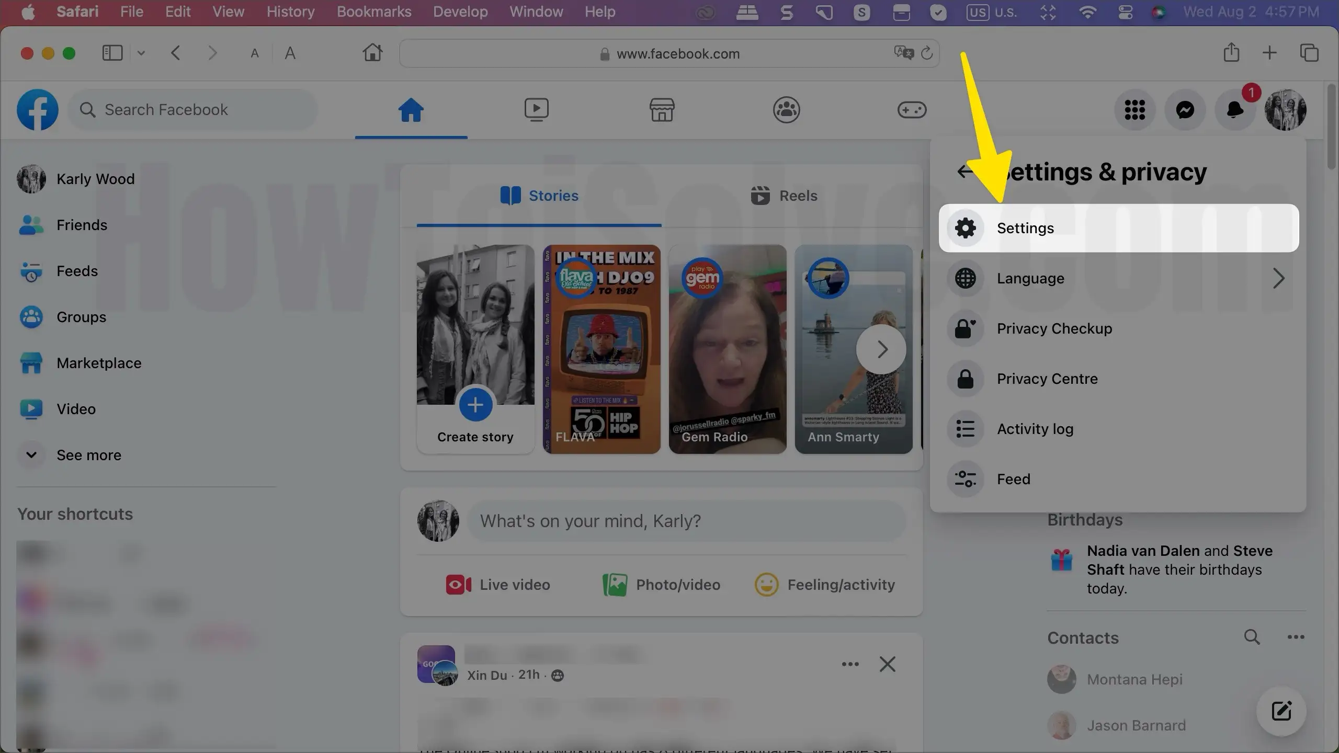Go to the Home feed tab
1339x753 pixels.
(411, 110)
